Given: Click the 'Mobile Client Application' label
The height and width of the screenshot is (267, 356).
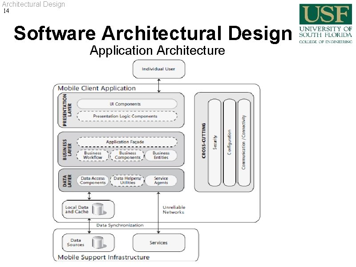Looking at the screenshot, I should pyautogui.click(x=97, y=88).
